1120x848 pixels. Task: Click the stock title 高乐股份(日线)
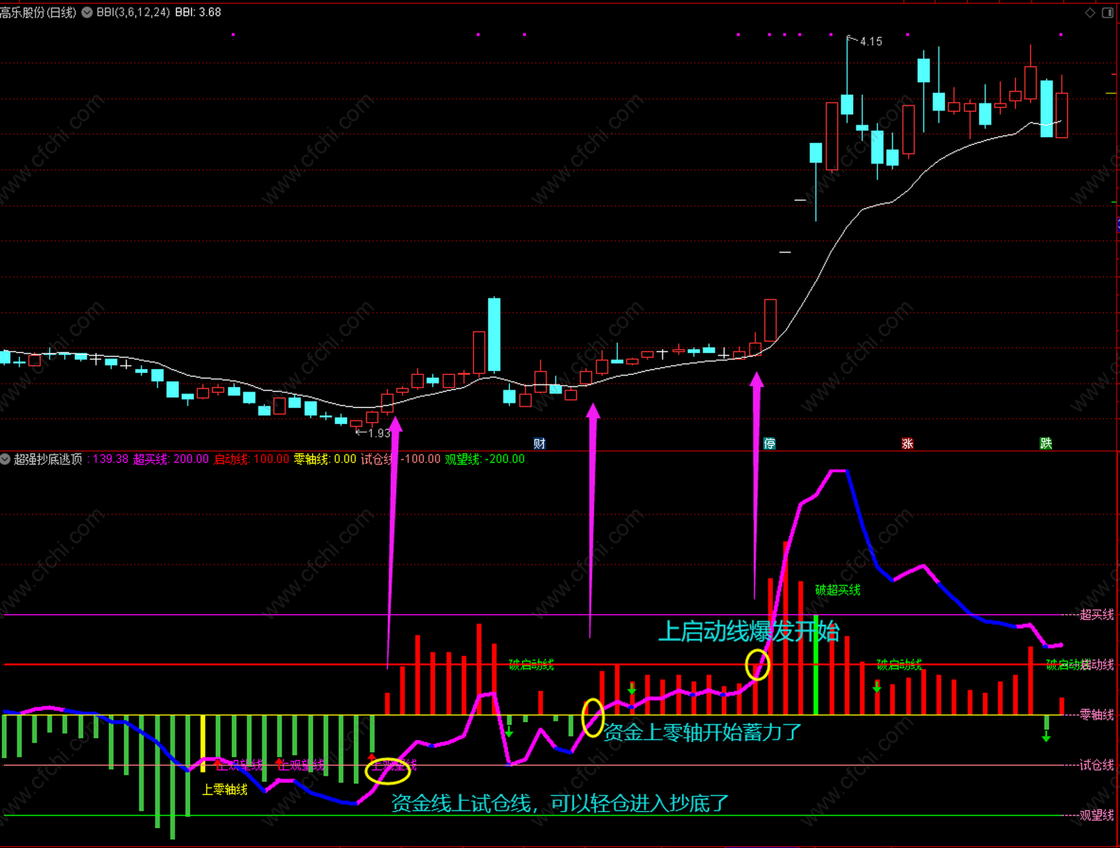(38, 13)
